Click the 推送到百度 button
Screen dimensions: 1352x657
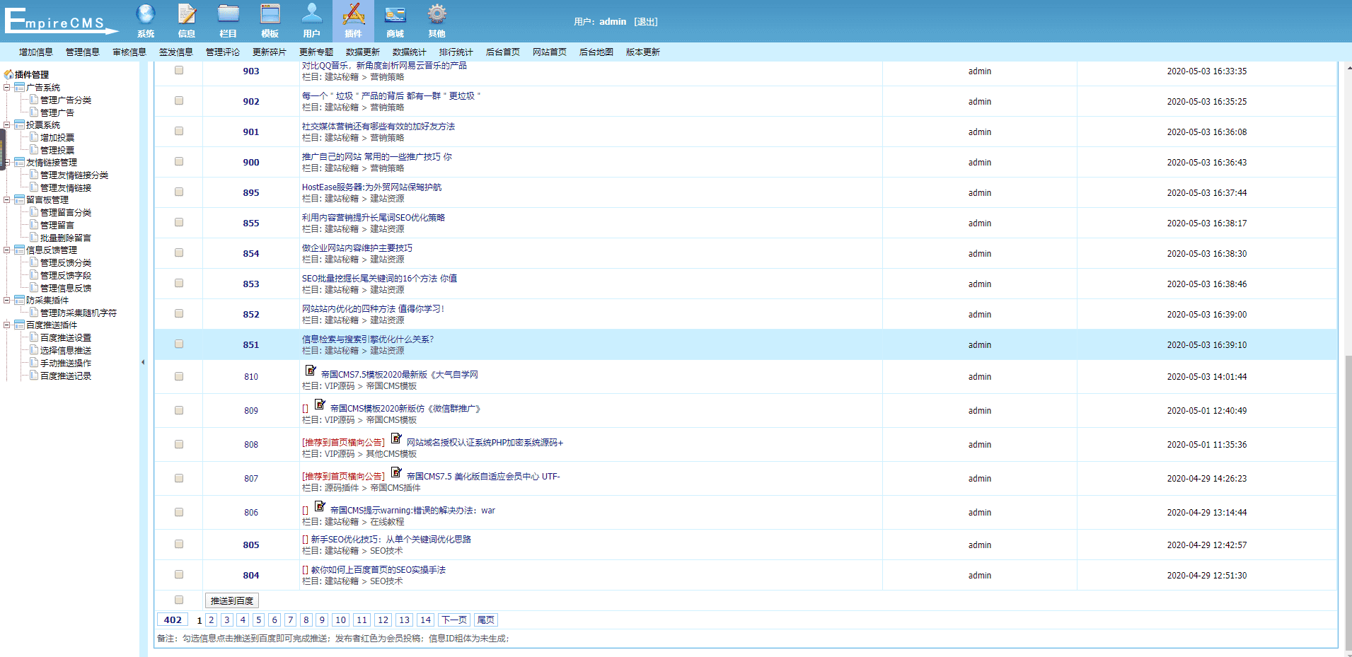pyautogui.click(x=232, y=600)
